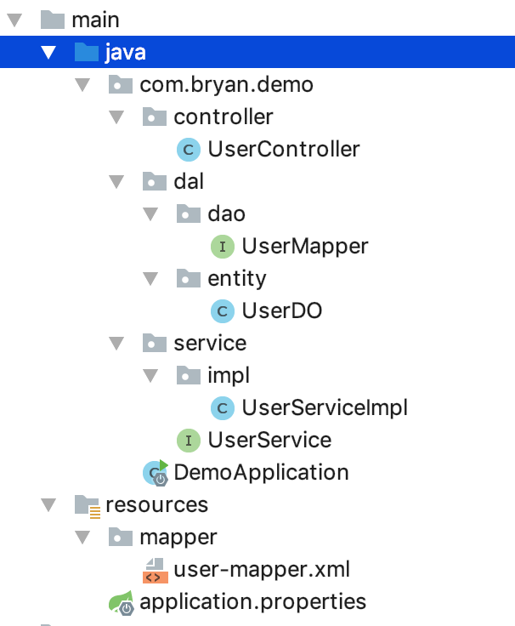
Task: Select the entity package label
Action: pyautogui.click(x=236, y=279)
